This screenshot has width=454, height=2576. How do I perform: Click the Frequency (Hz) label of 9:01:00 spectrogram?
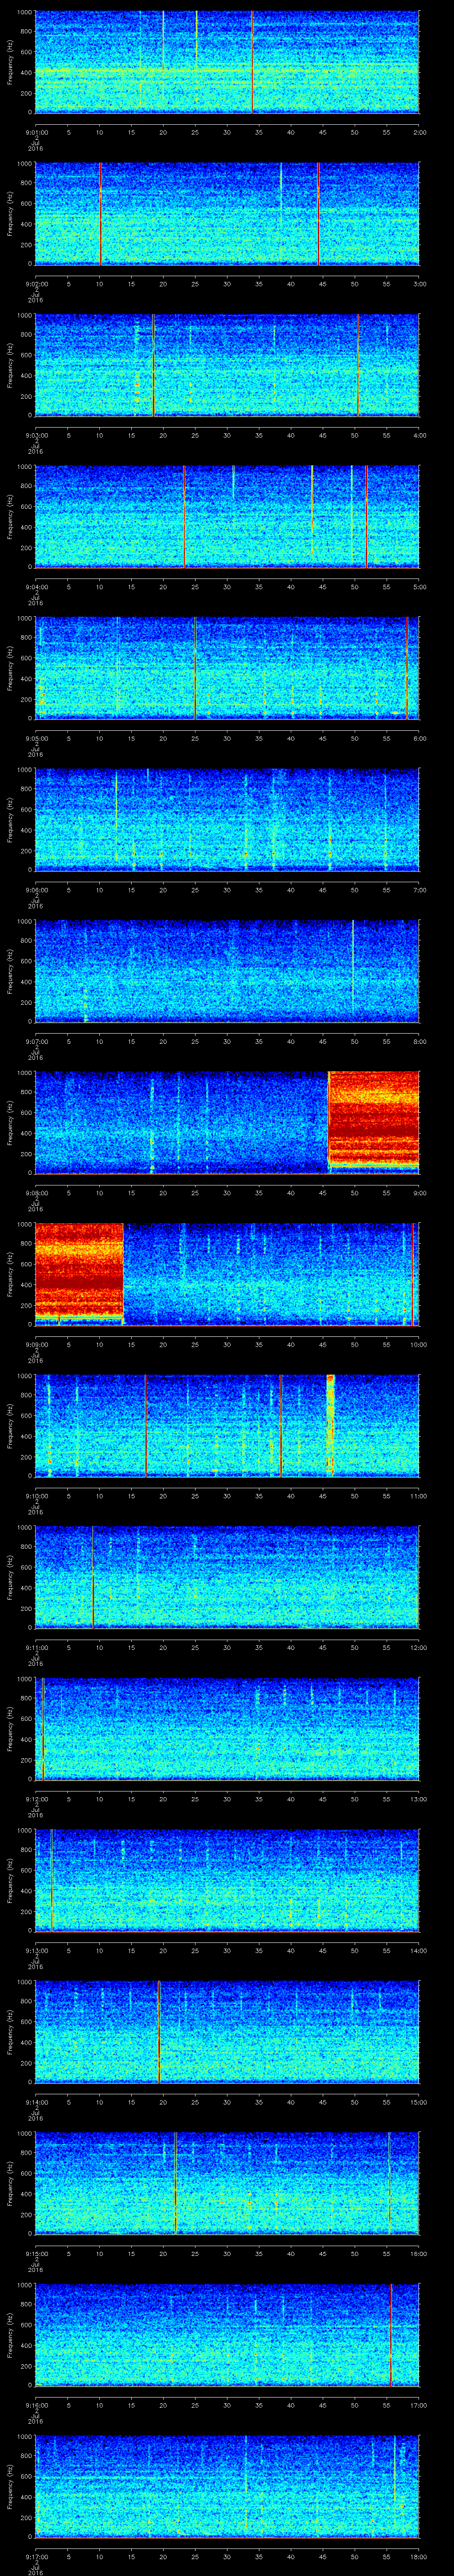tap(10, 62)
